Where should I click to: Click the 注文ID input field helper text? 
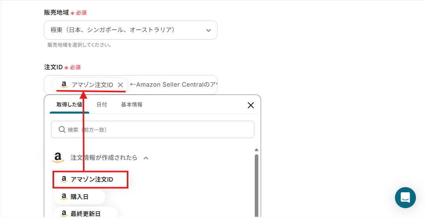coord(174,85)
